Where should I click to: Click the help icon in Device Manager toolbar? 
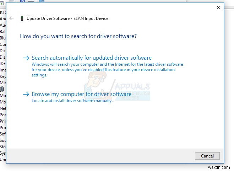tap(22, 1)
